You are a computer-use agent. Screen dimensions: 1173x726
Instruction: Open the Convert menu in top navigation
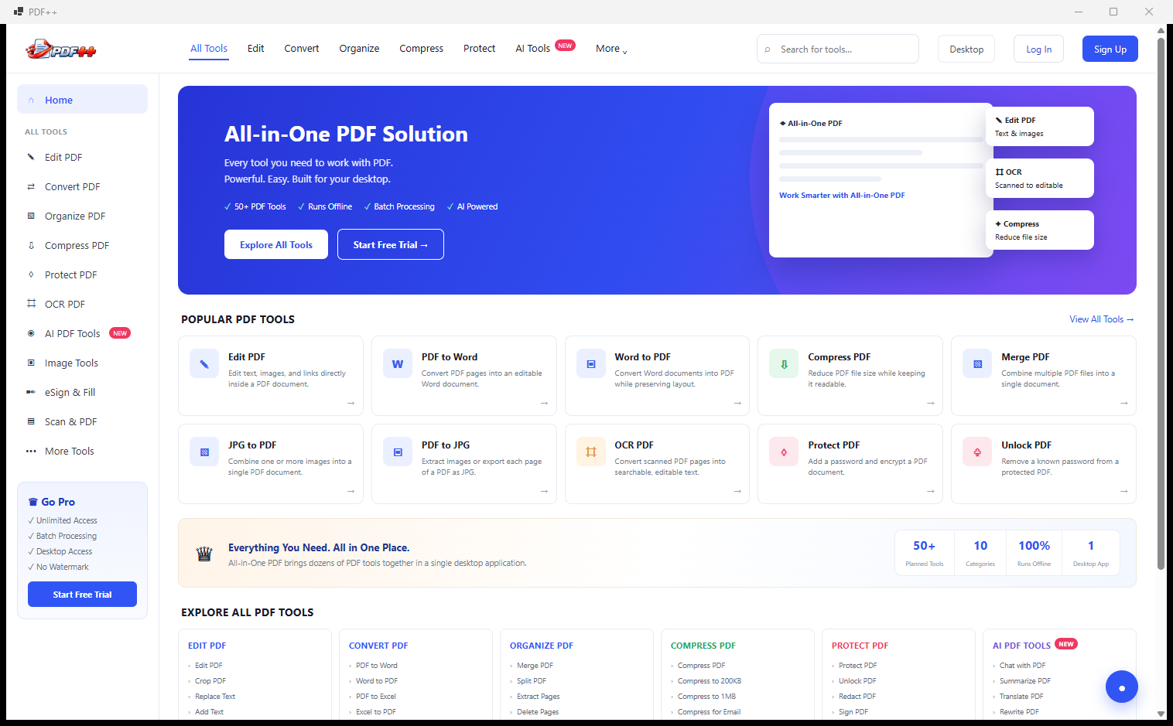click(x=302, y=49)
